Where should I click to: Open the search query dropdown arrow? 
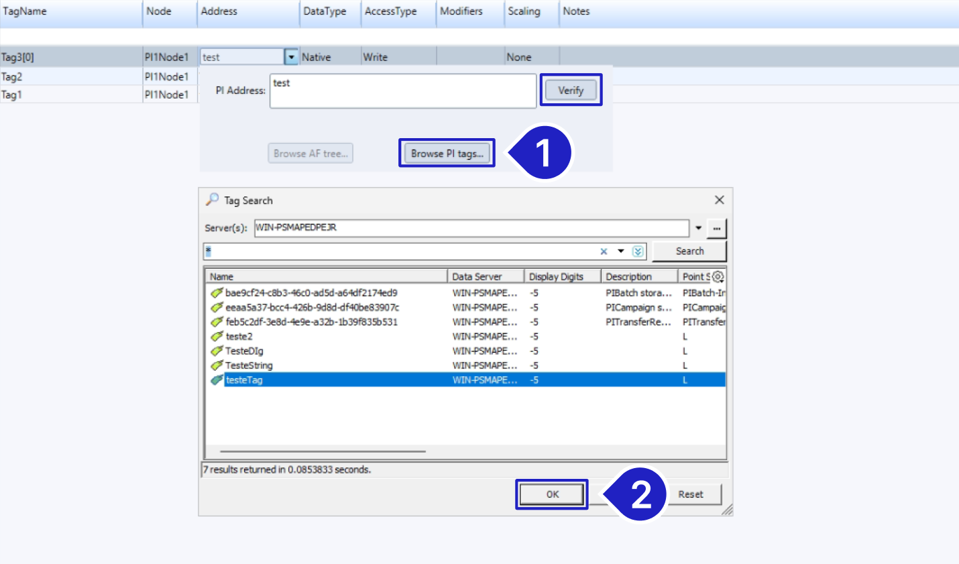[x=622, y=250]
